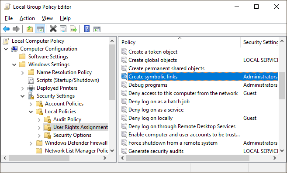The height and width of the screenshot is (173, 287).
Task: Click the Forward arrow toolbar icon
Action: [16, 29]
